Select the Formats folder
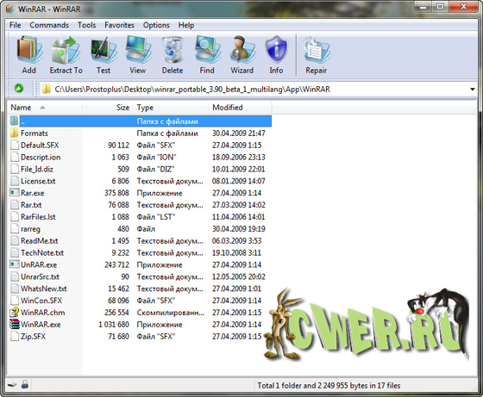 click(x=34, y=133)
